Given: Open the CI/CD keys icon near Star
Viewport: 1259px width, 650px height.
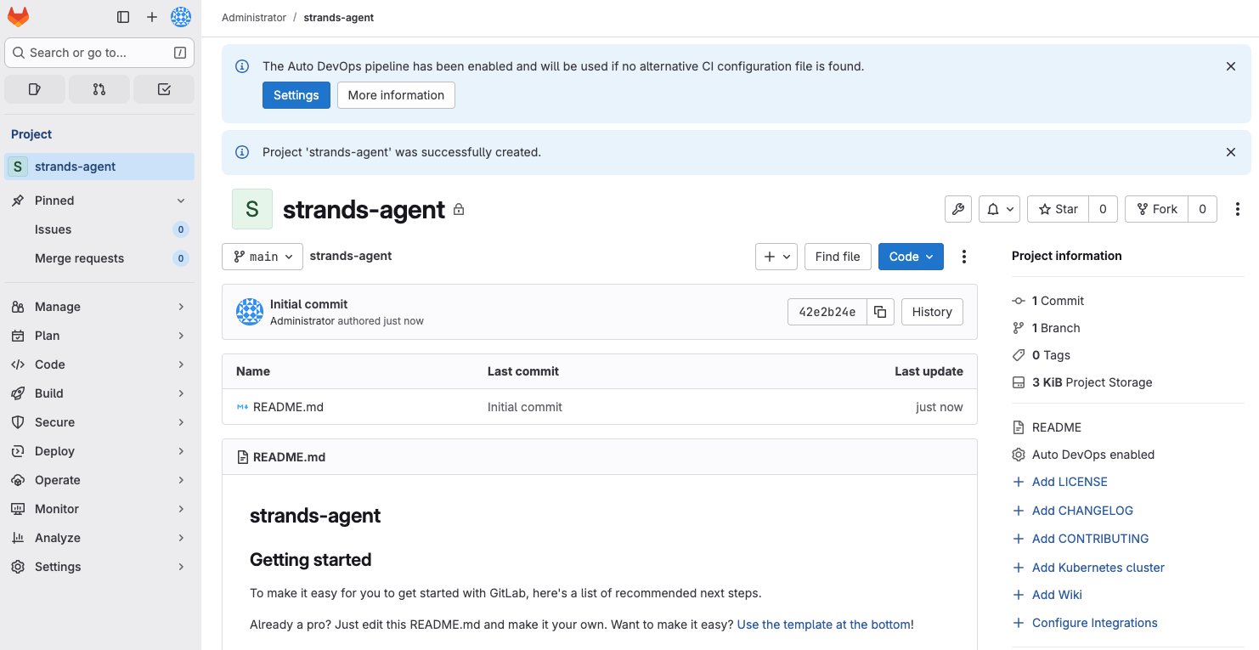Looking at the screenshot, I should click(x=957, y=208).
